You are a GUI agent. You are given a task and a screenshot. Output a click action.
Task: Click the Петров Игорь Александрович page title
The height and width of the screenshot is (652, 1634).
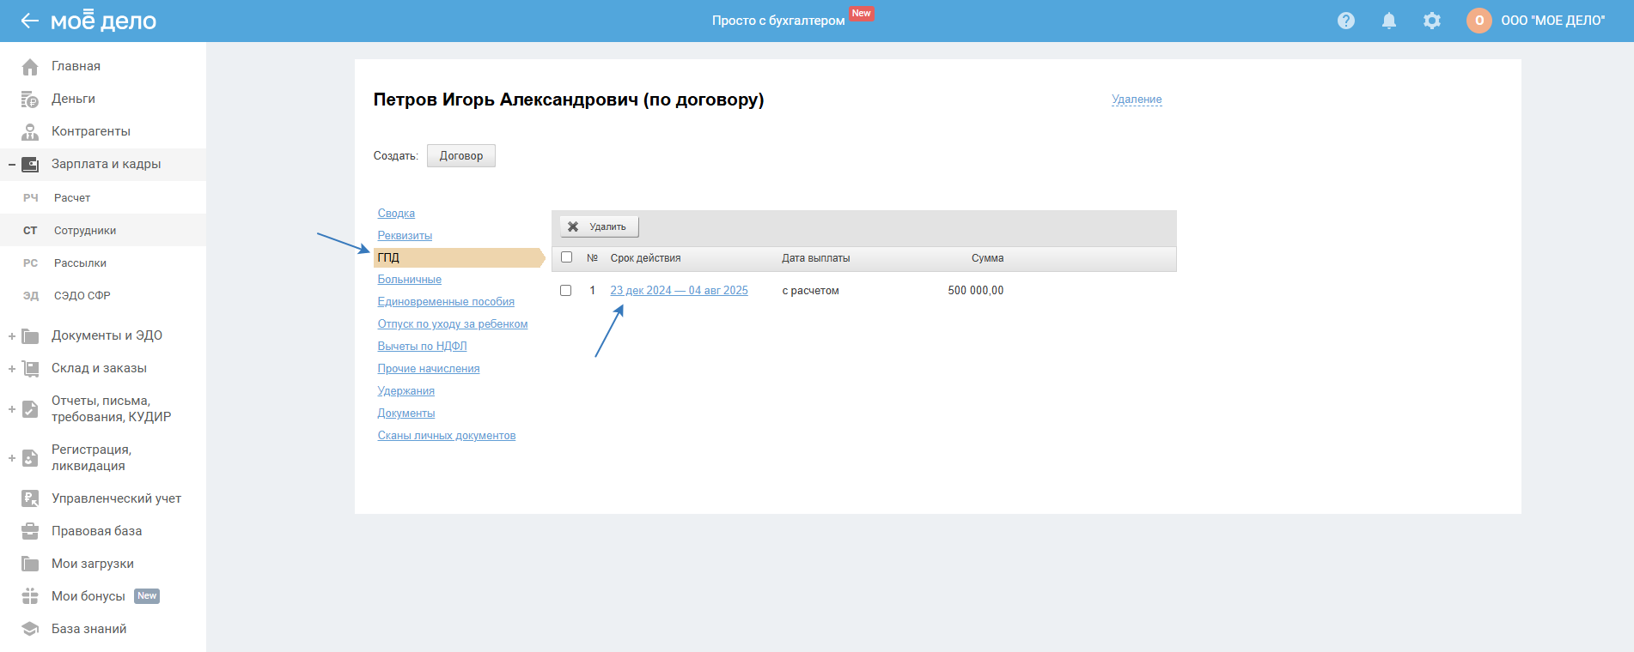[569, 100]
